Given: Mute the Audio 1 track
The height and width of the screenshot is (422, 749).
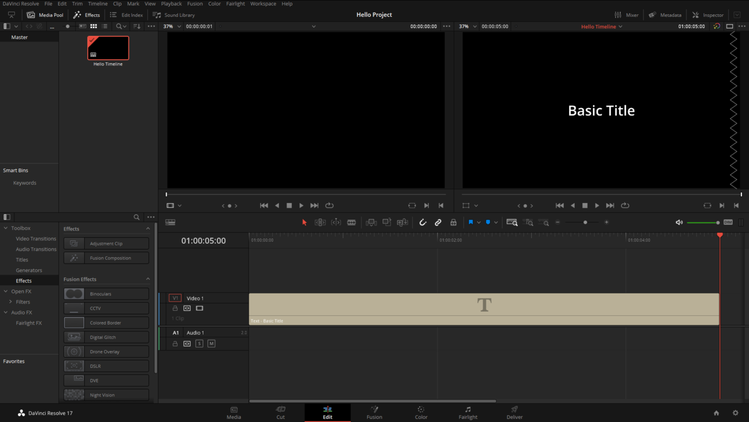Looking at the screenshot, I should point(211,343).
